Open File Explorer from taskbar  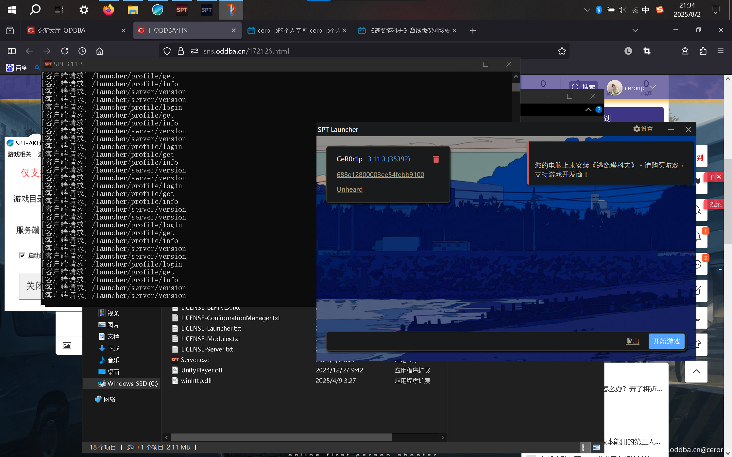point(133,10)
